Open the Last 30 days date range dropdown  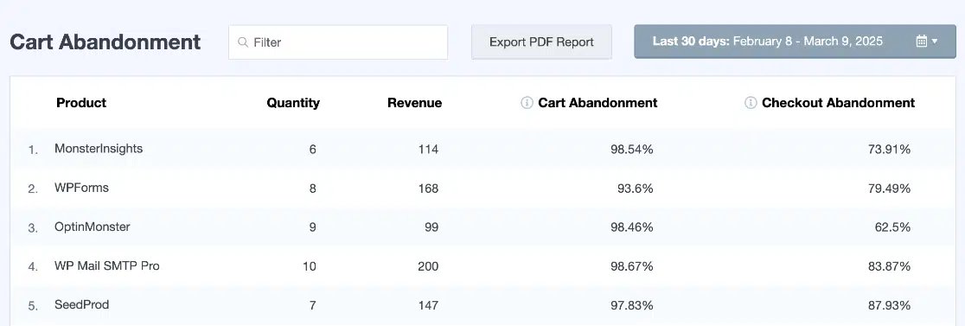(x=796, y=42)
